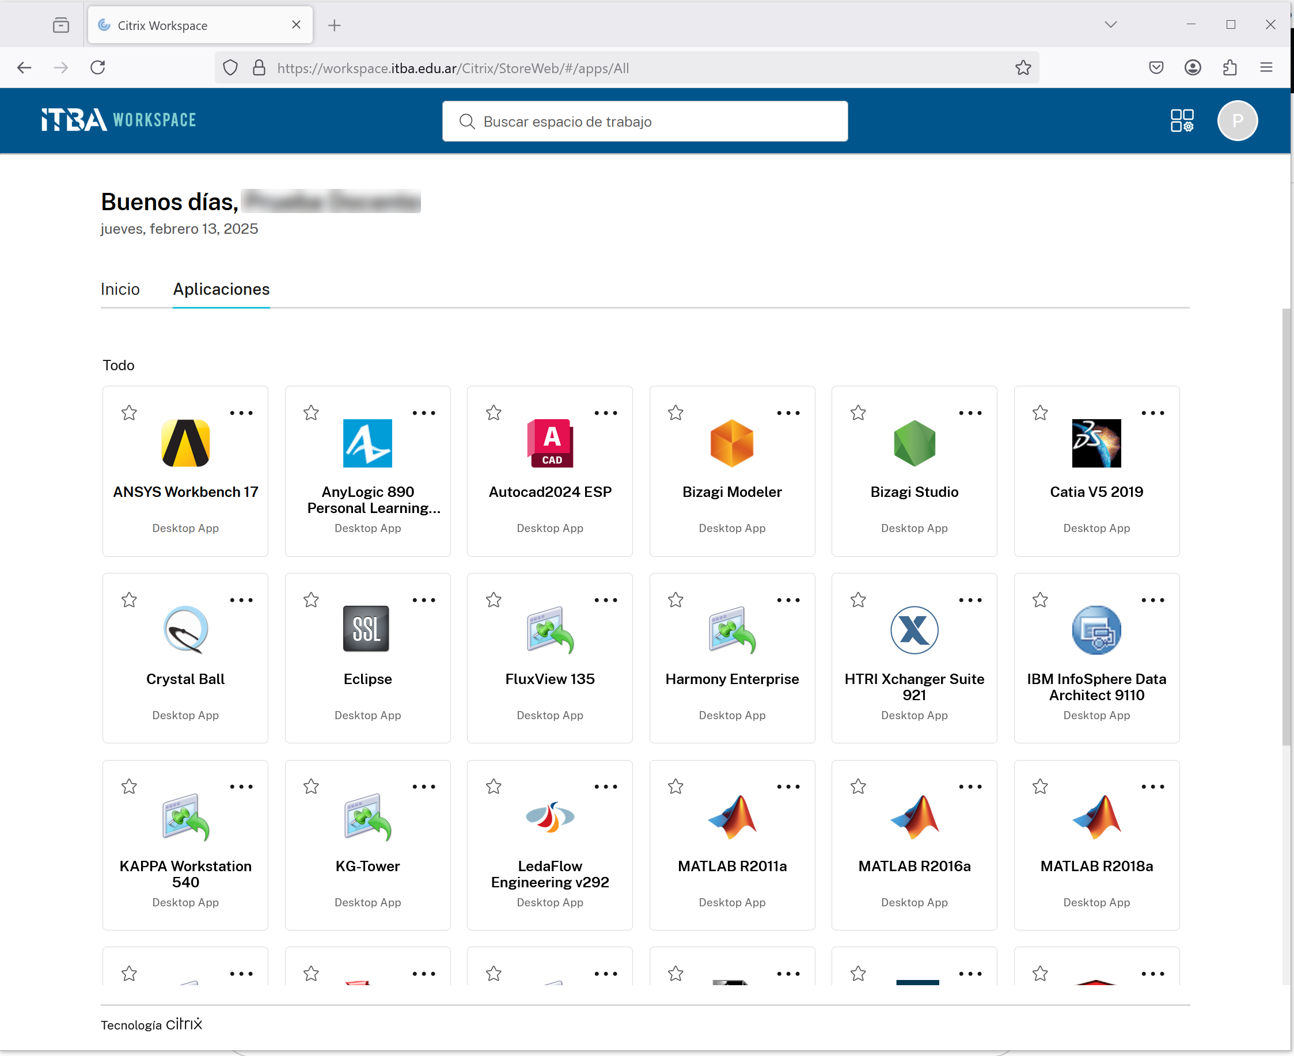Launch the Crystal Ball app icon
The width and height of the screenshot is (1294, 1056).
pyautogui.click(x=185, y=629)
